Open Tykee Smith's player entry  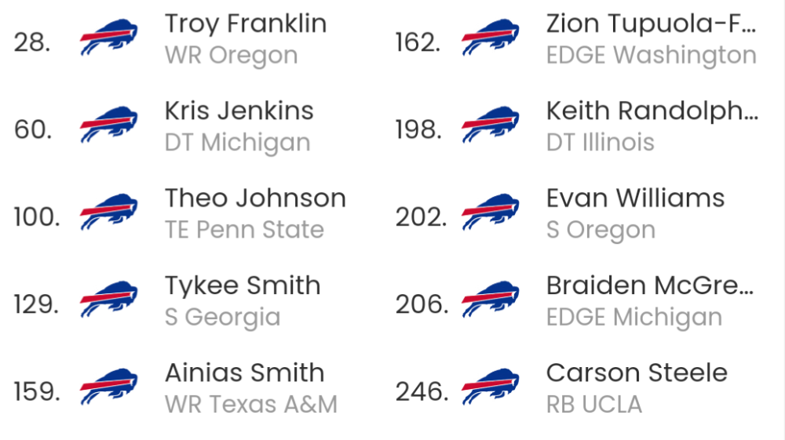coord(243,301)
